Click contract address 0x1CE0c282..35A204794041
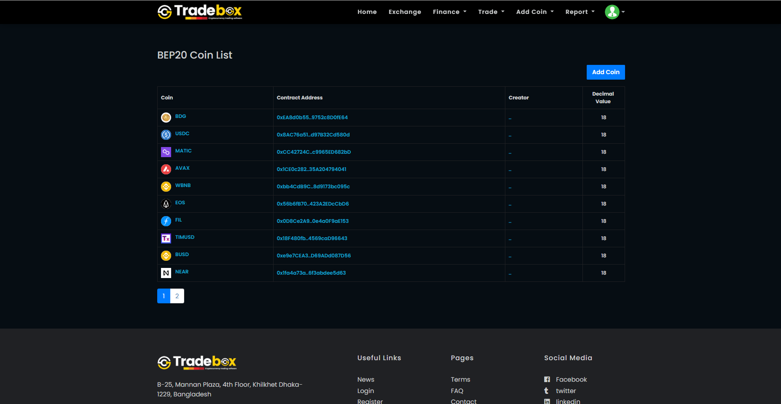Screen dimensions: 781x404 311,169
